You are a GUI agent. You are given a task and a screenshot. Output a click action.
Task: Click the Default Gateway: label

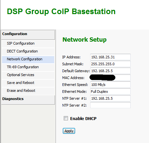[x=76, y=71]
